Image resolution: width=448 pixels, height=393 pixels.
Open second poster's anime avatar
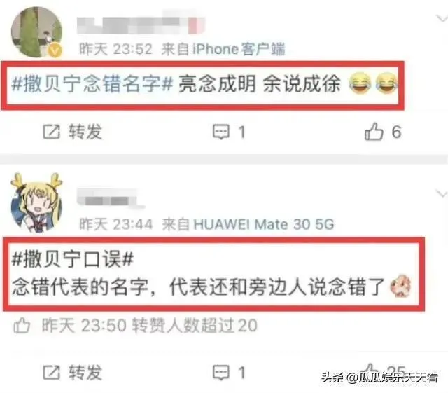click(x=36, y=202)
